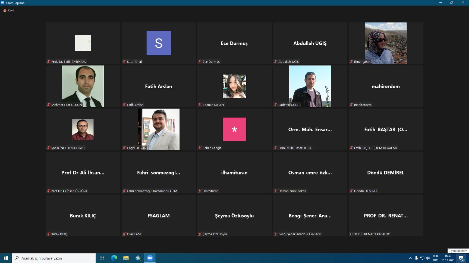The width and height of the screenshot is (469, 263).
Task: Select Seher Cengiz's pink asterisk tile
Action: [x=235, y=129]
